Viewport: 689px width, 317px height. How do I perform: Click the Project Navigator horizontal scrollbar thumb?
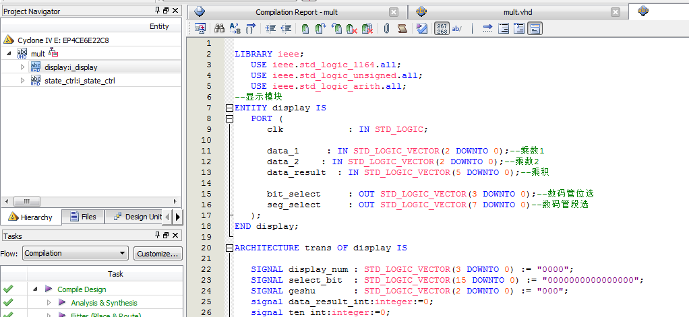(27, 201)
